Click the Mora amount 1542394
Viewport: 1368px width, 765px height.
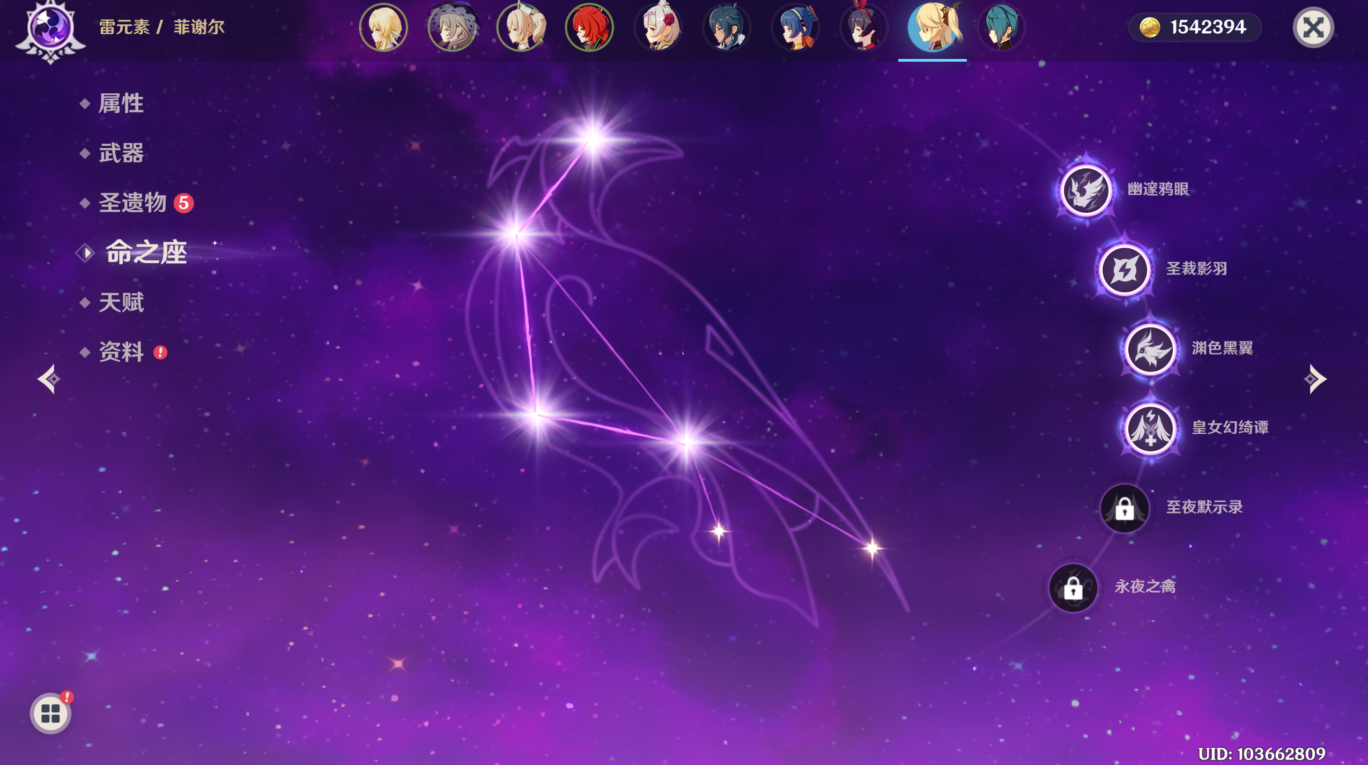point(1208,27)
